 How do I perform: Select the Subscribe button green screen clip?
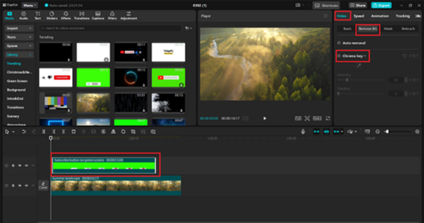(104, 165)
